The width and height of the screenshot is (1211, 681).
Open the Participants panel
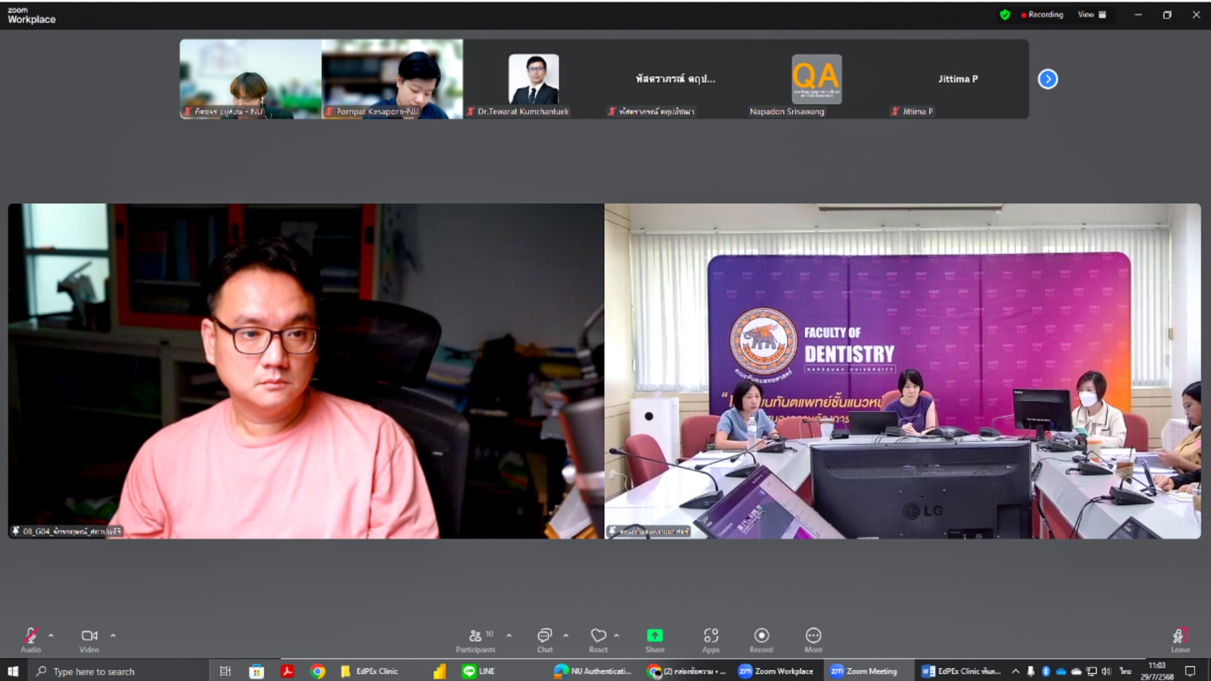click(476, 639)
